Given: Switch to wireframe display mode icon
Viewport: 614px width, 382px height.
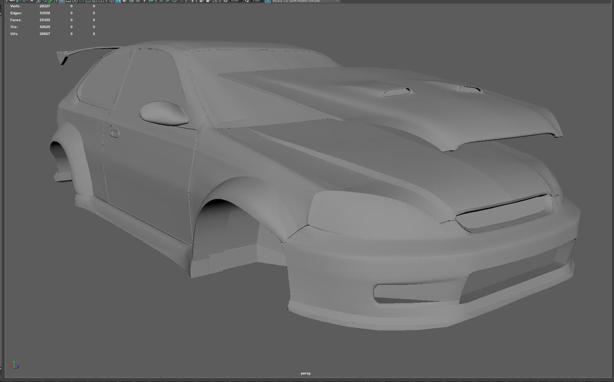Looking at the screenshot, I should click(x=111, y=1).
